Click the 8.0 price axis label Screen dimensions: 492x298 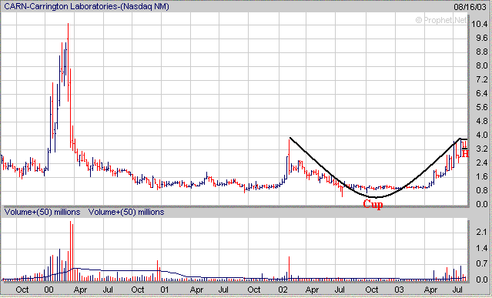point(482,65)
